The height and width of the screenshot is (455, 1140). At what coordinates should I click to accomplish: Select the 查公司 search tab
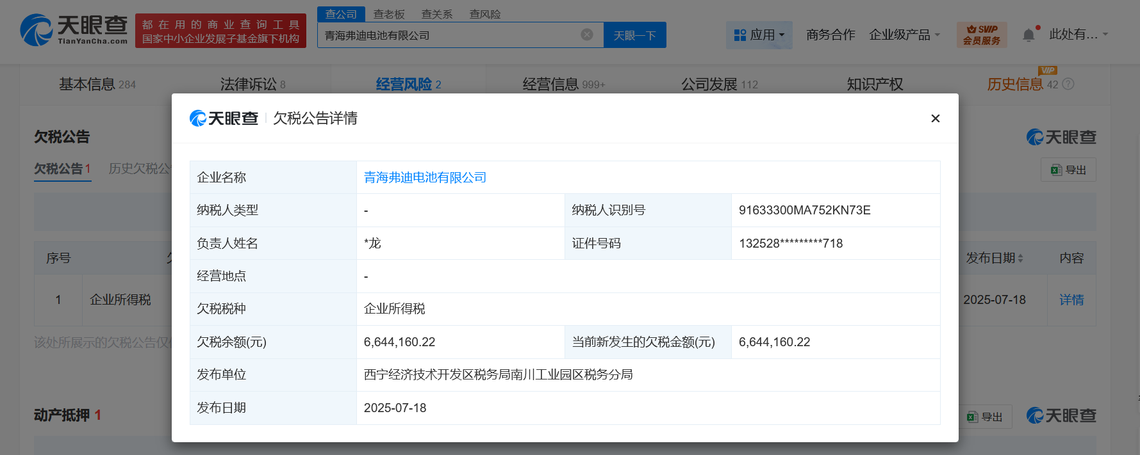(x=341, y=14)
